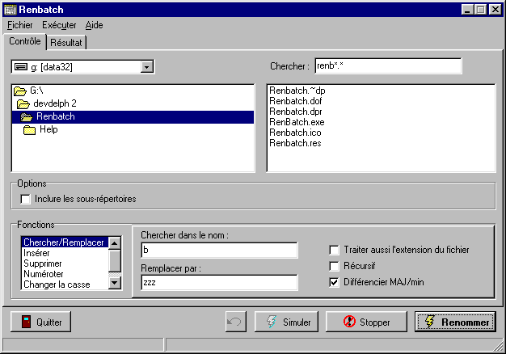506x354 pixels.
Task: Select Numéroter in the Fonctions list
Action: pos(42,274)
